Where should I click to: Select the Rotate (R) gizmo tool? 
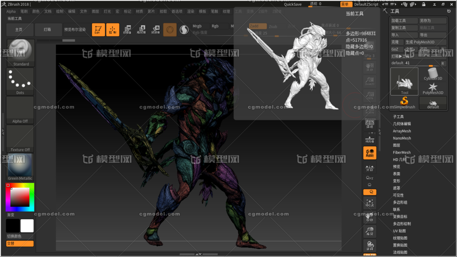point(156,30)
